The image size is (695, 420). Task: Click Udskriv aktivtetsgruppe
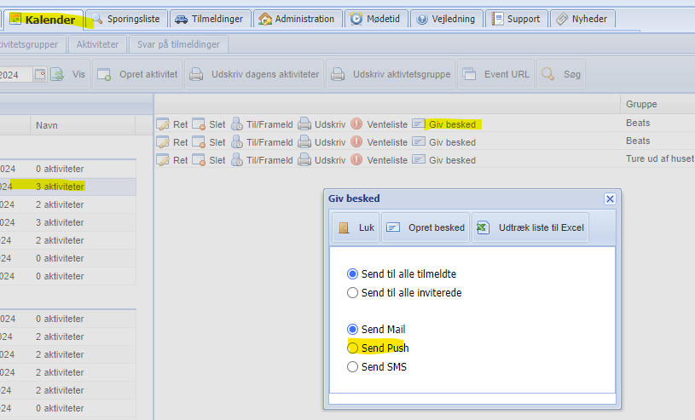[x=391, y=74]
